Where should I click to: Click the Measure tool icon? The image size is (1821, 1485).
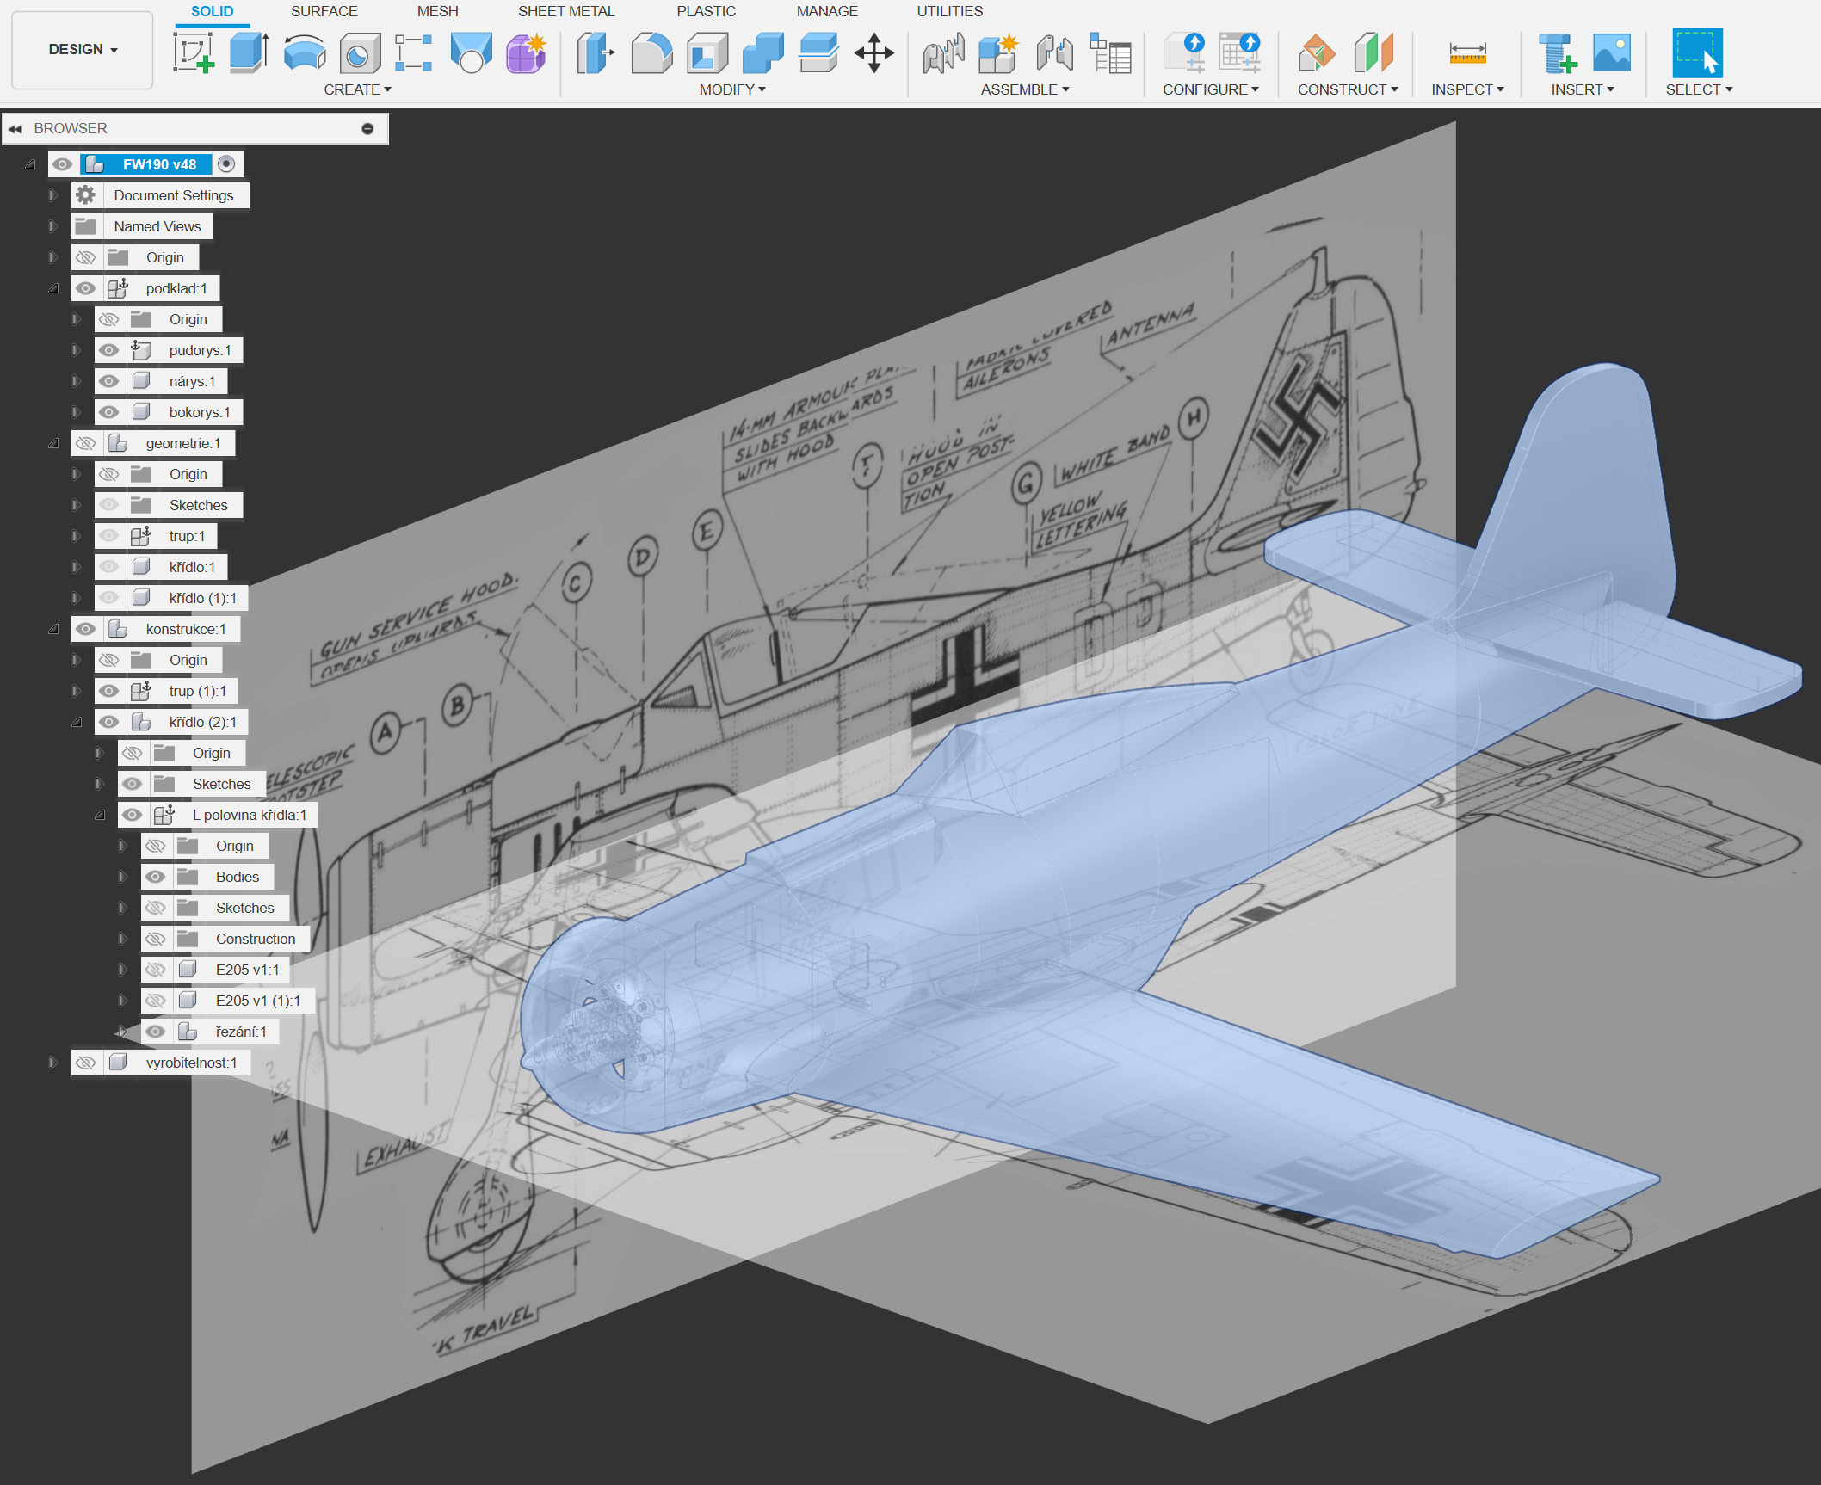[1466, 53]
